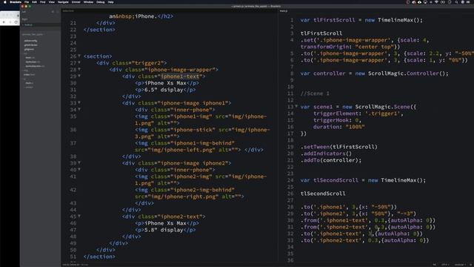Click the .from('.iphone1-text' line 30 code
474x267 pixels.
(368, 220)
